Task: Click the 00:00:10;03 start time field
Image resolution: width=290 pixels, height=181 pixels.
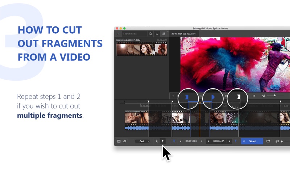Action: tap(191, 141)
